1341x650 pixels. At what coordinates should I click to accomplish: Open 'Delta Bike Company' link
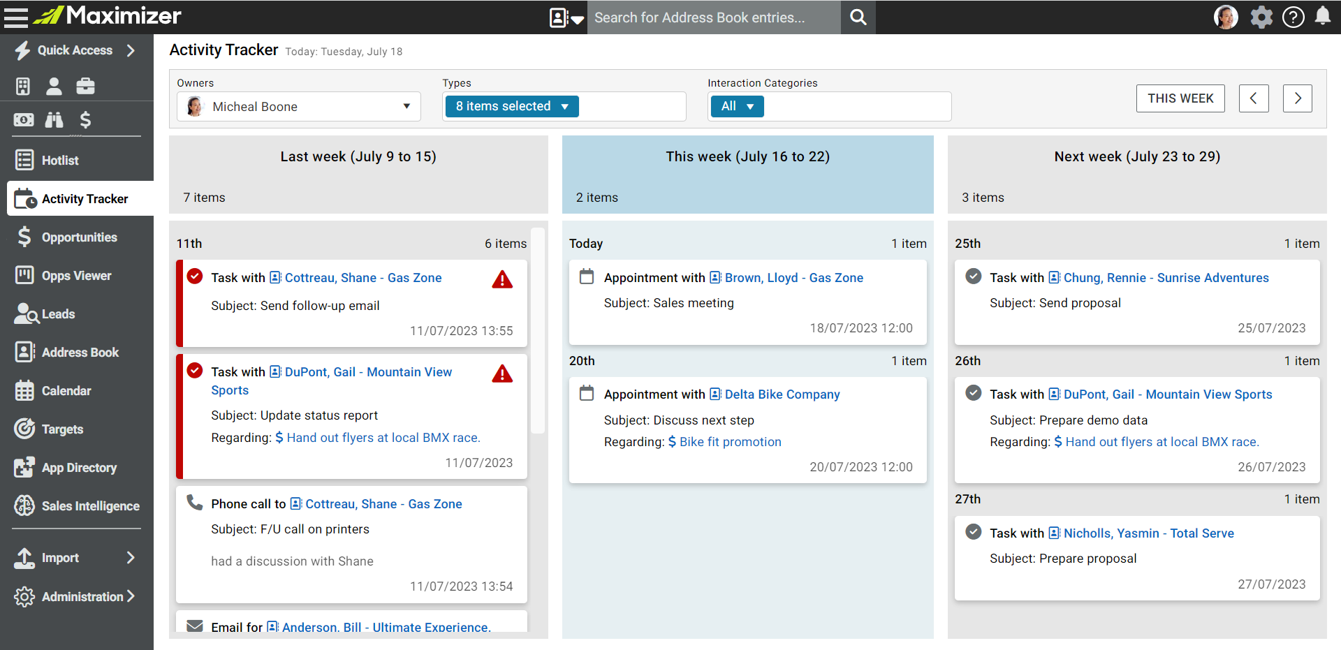[x=782, y=394]
